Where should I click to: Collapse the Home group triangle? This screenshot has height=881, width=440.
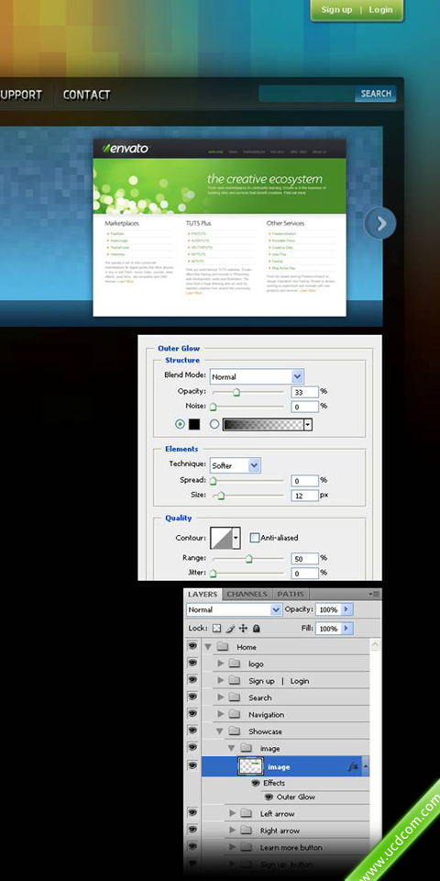pyautogui.click(x=208, y=647)
